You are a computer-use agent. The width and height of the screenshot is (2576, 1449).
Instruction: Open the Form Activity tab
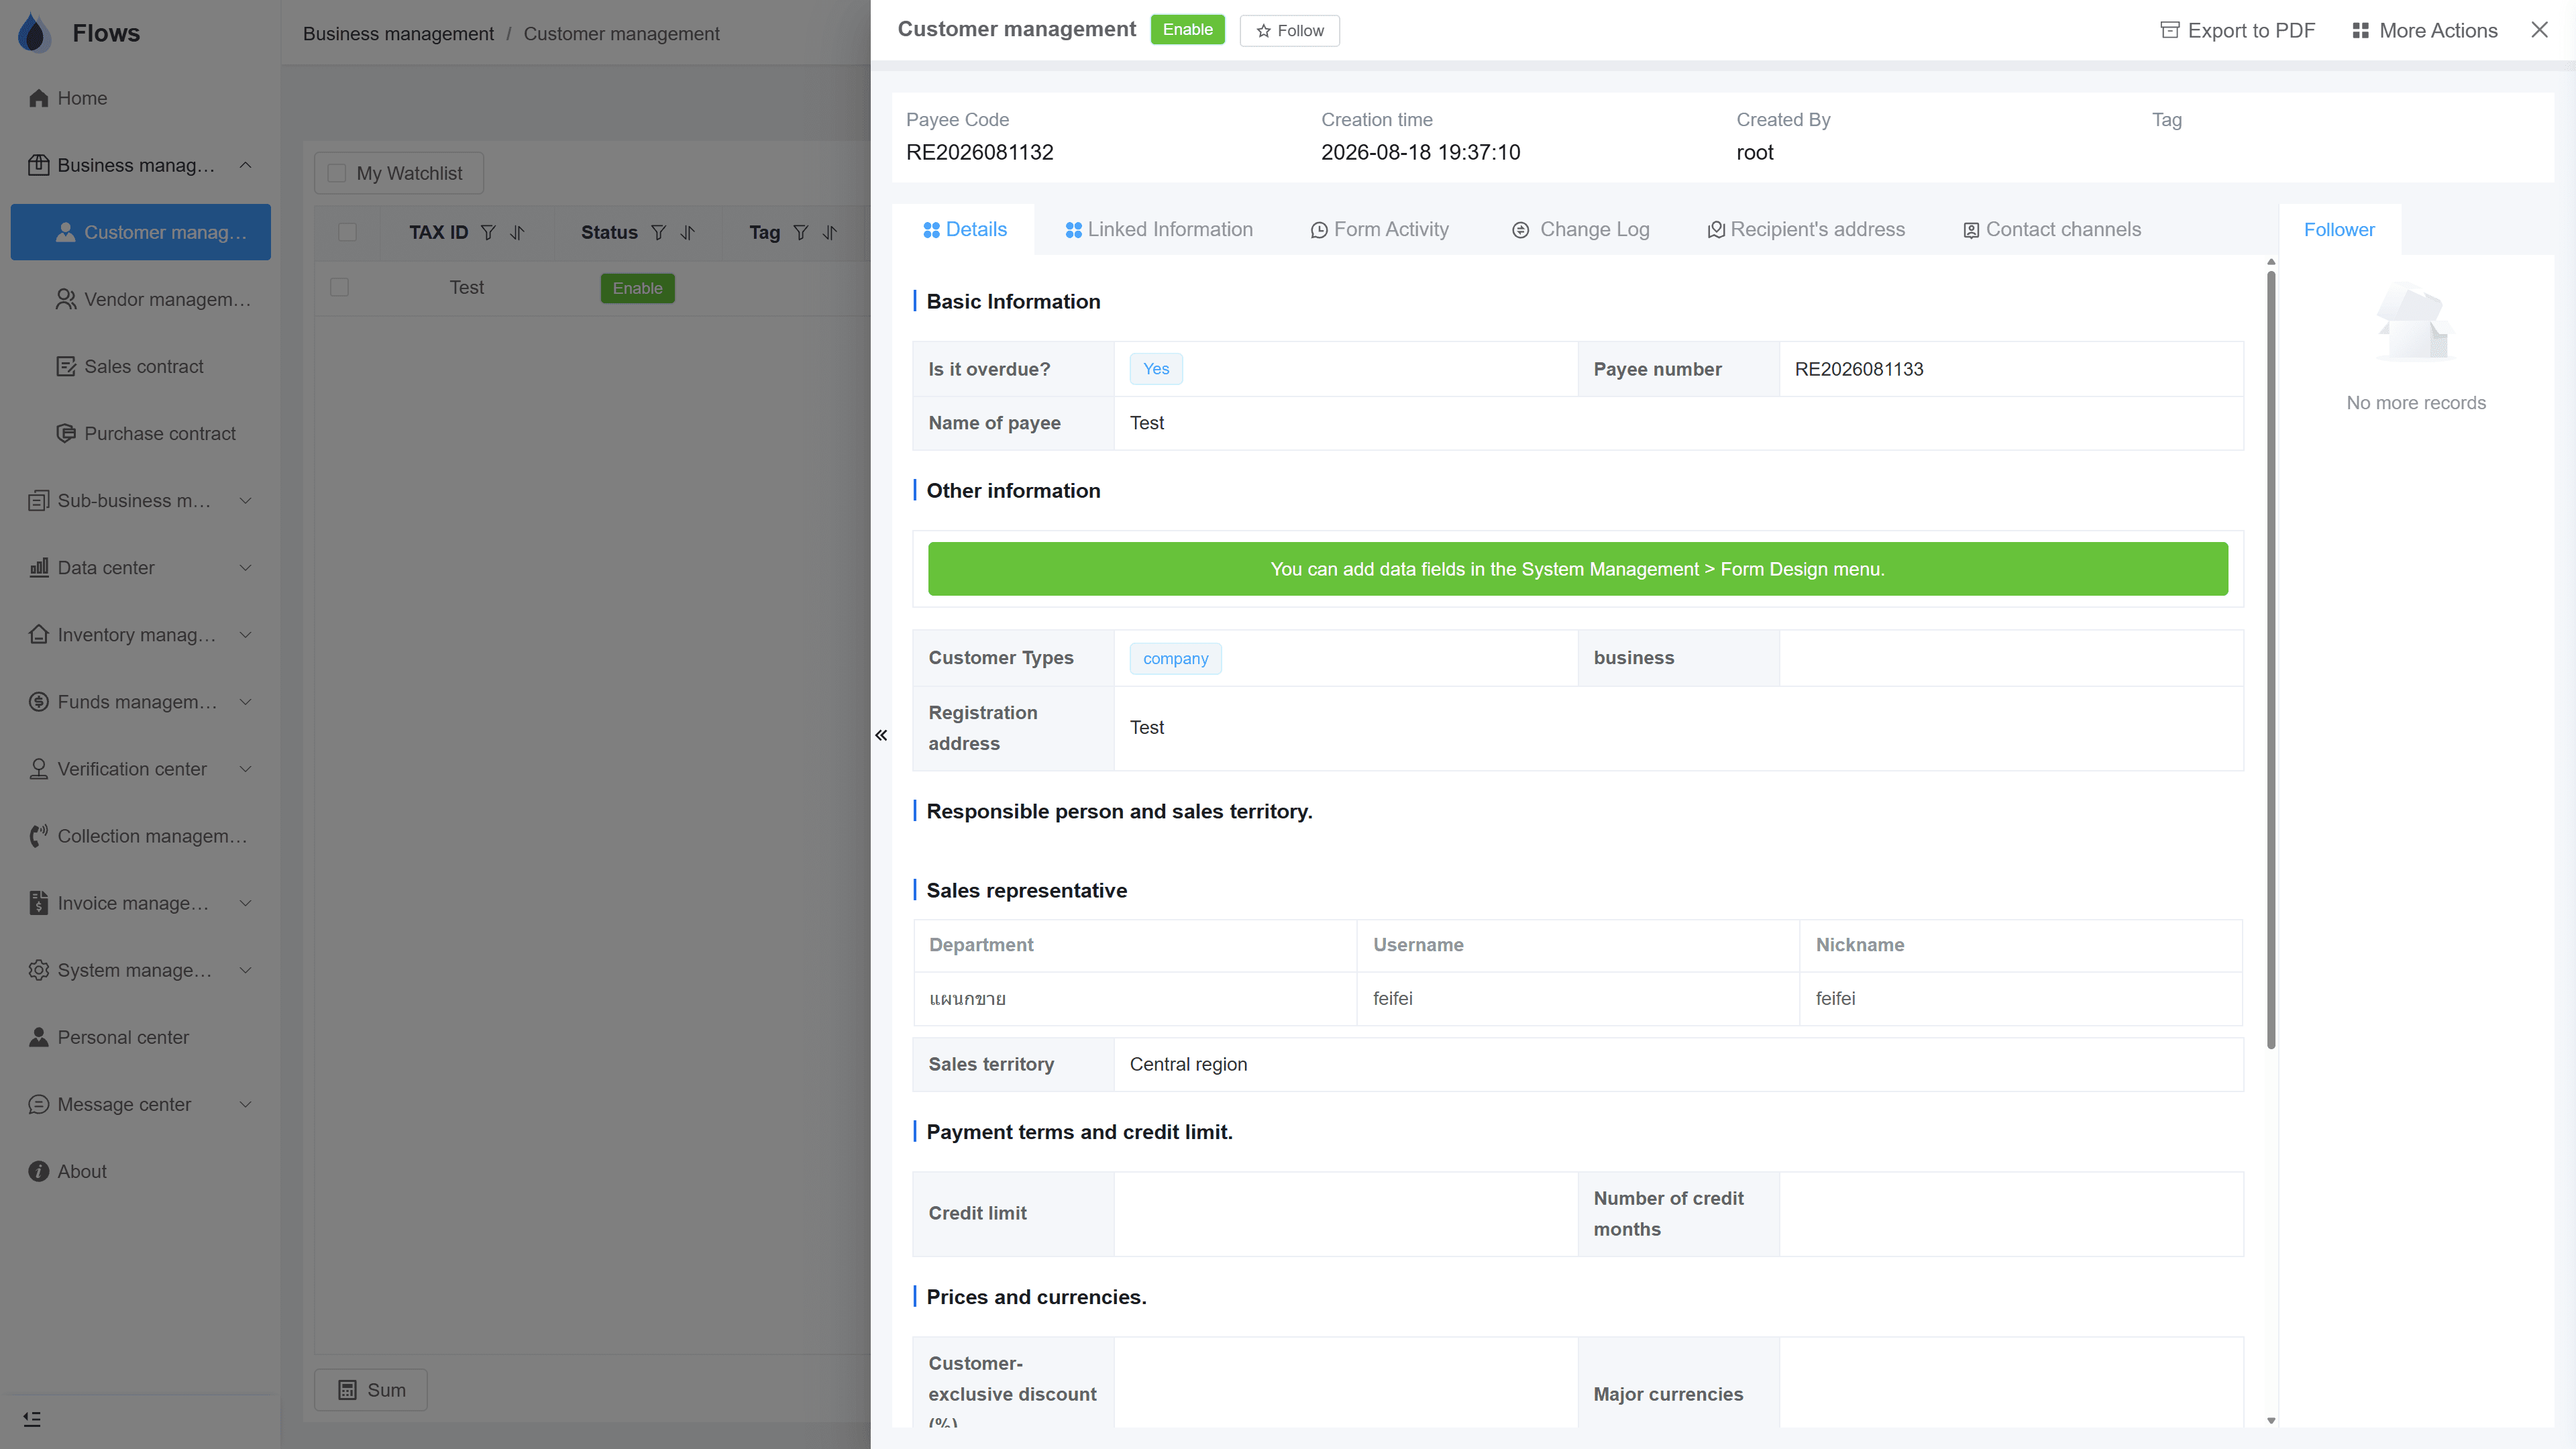[1379, 229]
